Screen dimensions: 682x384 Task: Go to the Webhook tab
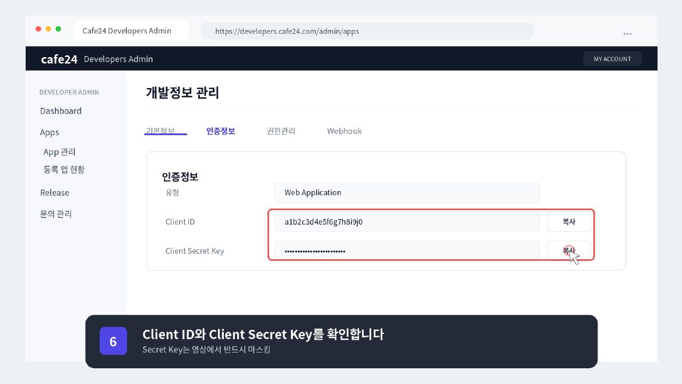(x=344, y=131)
